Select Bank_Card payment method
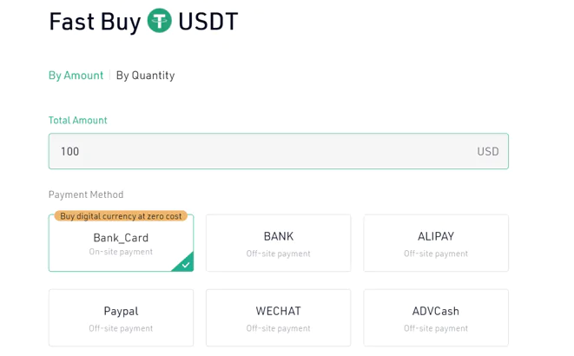This screenshot has height=356, width=574. pos(121,243)
